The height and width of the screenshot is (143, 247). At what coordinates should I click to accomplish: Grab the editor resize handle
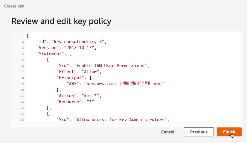coord(126,124)
